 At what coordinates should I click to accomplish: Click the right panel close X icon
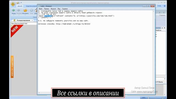[164, 12]
